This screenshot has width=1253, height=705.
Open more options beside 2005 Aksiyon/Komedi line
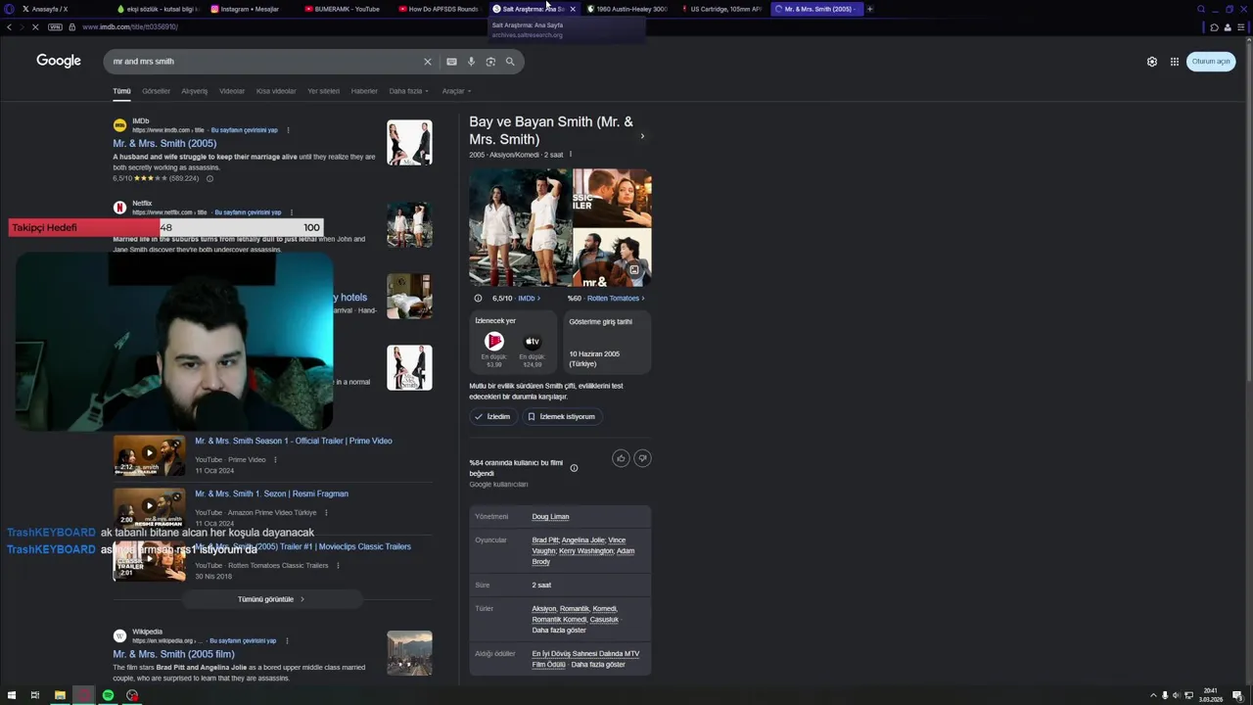point(571,155)
